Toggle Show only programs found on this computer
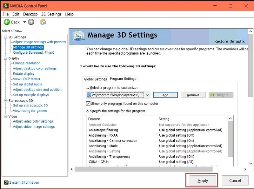Image resolution: width=254 pixels, height=189 pixels. [88, 104]
